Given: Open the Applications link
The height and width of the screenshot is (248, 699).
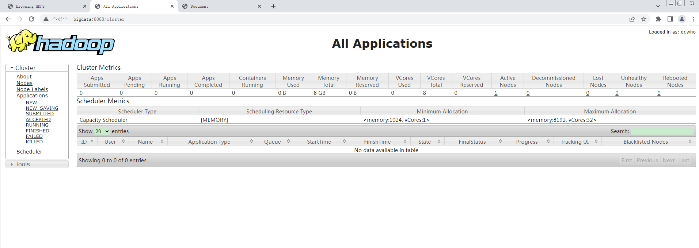Looking at the screenshot, I should pos(32,96).
